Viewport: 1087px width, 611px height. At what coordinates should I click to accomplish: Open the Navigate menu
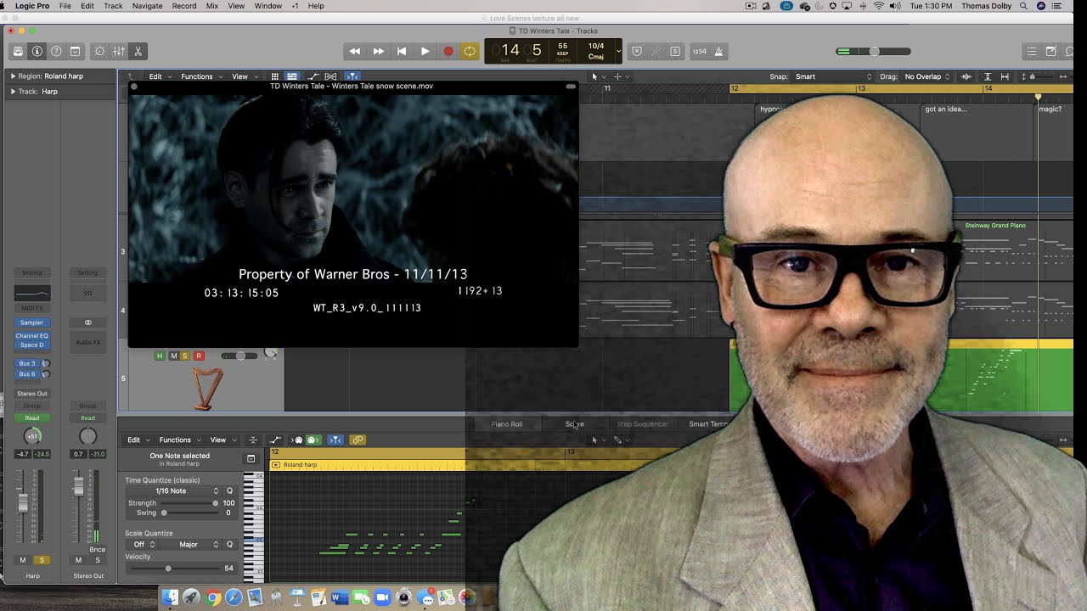click(147, 6)
